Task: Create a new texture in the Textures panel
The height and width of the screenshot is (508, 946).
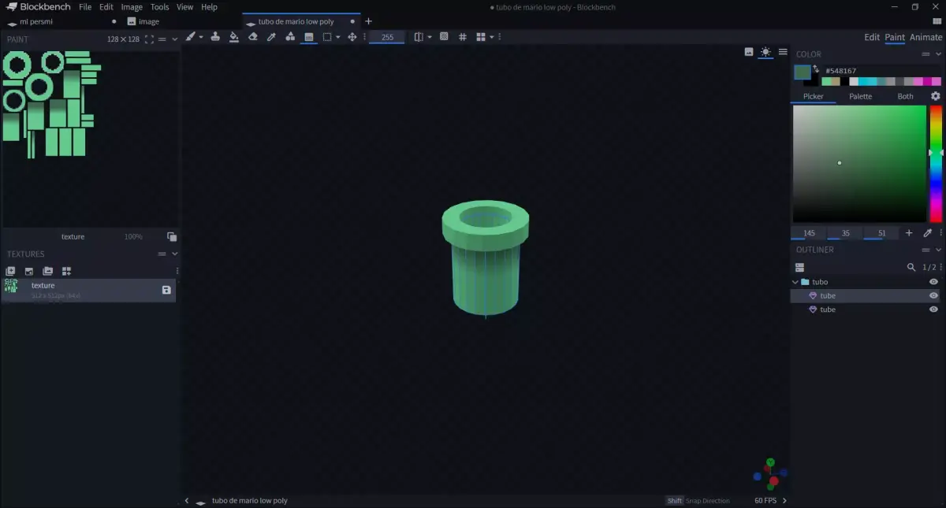Action: [x=10, y=271]
